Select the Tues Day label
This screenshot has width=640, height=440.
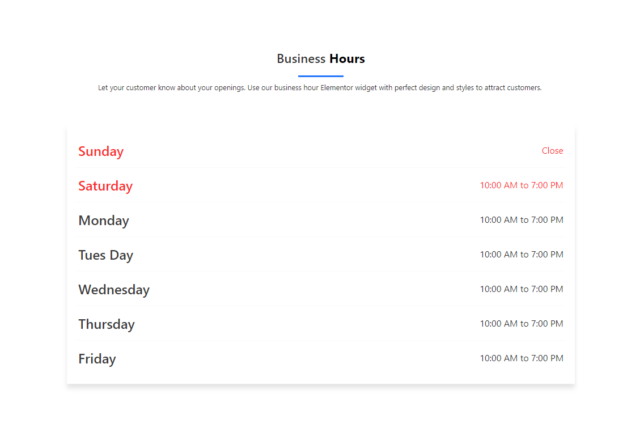[x=105, y=255]
